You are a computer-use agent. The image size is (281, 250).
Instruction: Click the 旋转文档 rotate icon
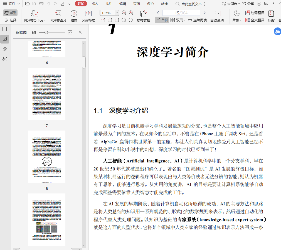(x=143, y=14)
